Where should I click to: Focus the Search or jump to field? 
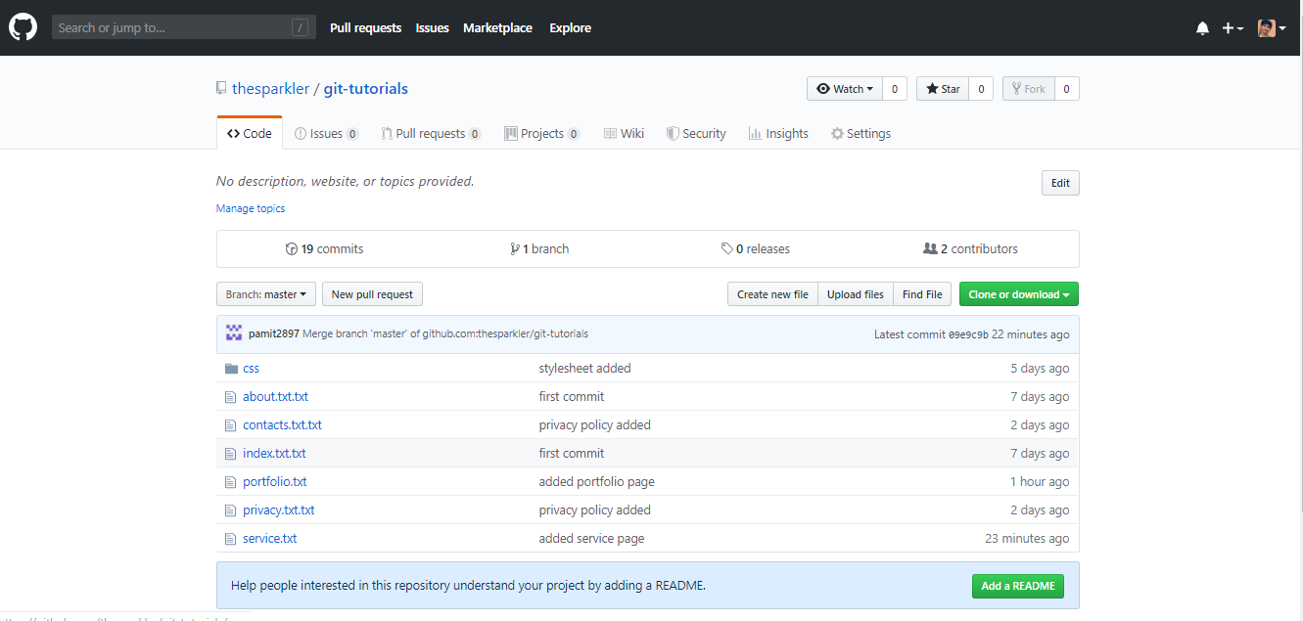click(184, 27)
